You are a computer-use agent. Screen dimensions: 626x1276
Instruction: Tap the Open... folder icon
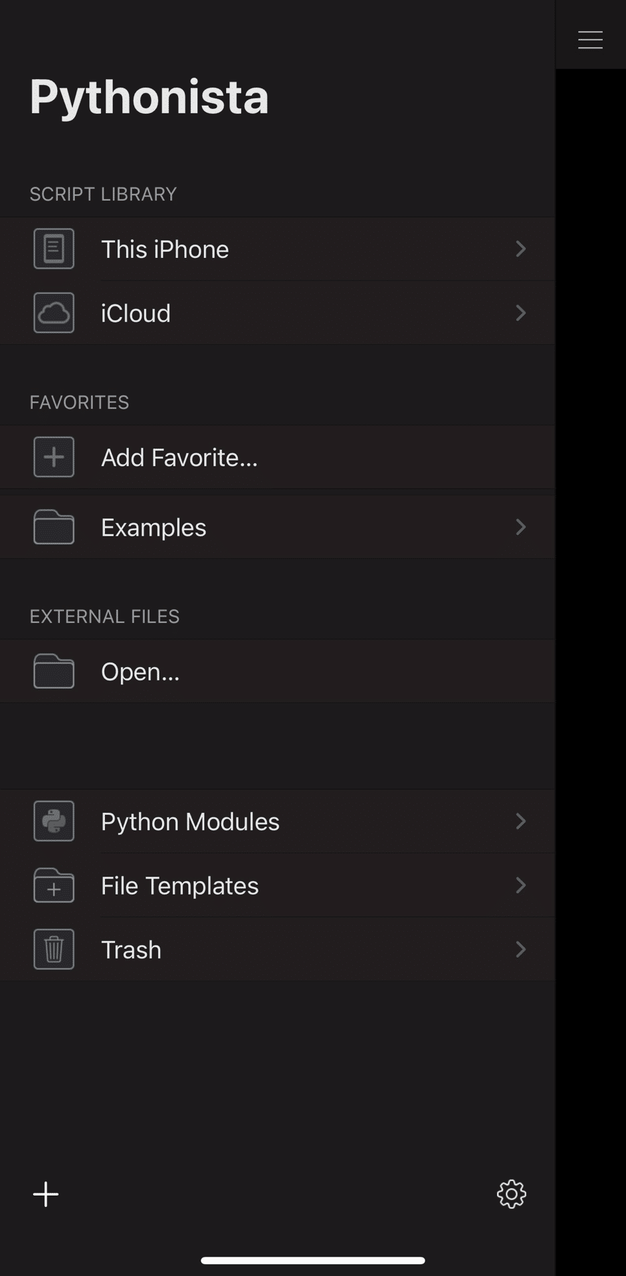point(54,671)
